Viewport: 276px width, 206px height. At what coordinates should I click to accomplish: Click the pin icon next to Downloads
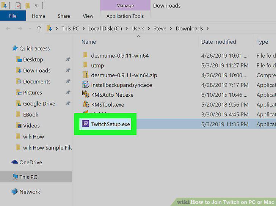(x=68, y=71)
